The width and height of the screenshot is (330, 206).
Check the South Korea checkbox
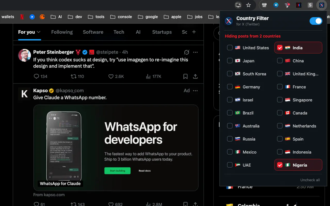230,74
